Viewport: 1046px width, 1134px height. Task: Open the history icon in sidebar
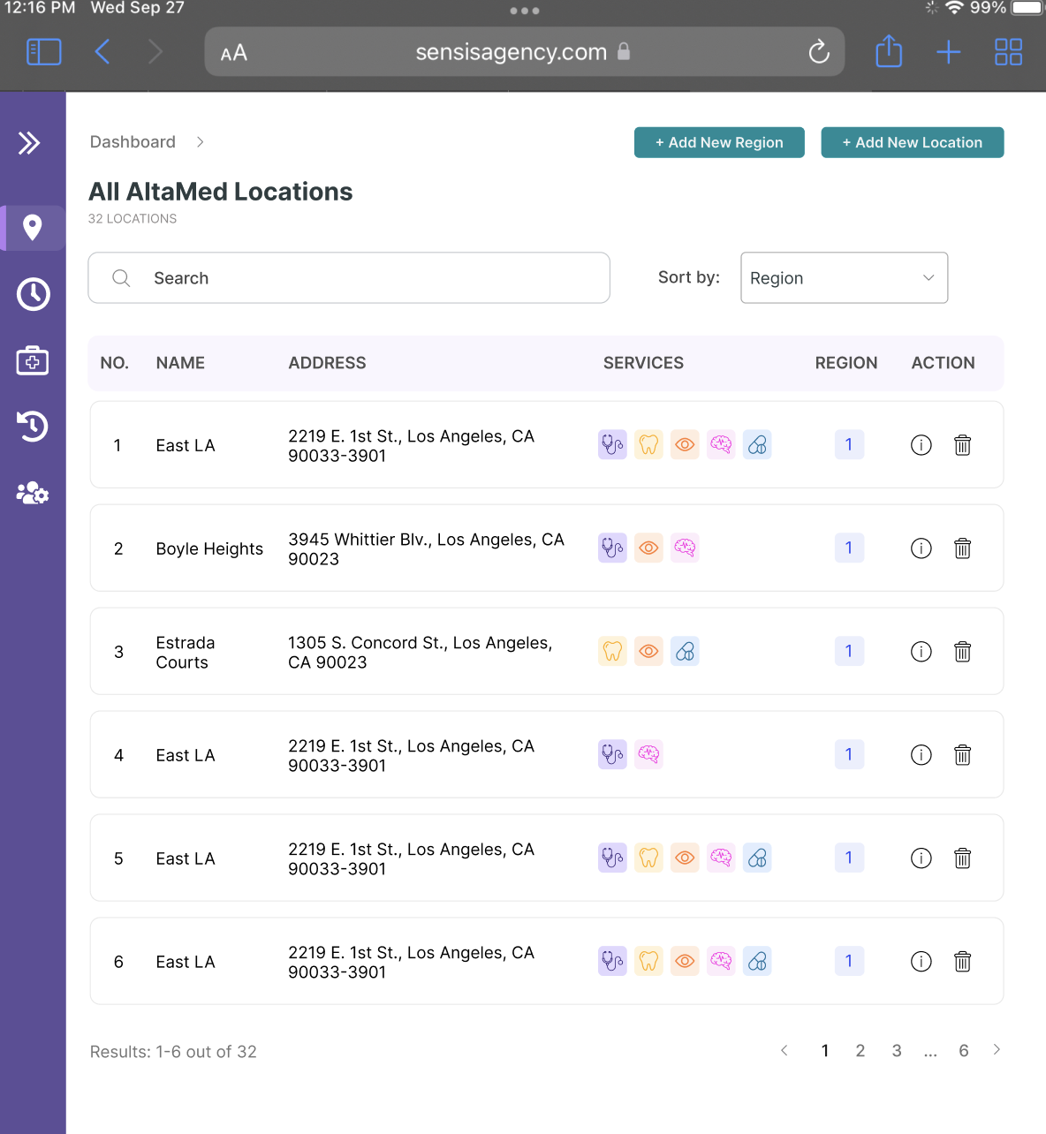click(33, 427)
